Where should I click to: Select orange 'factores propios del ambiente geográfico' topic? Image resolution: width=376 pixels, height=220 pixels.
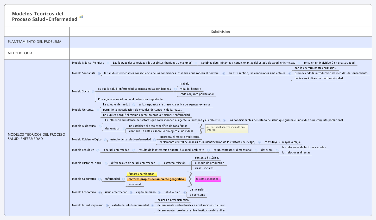tap(156, 179)
